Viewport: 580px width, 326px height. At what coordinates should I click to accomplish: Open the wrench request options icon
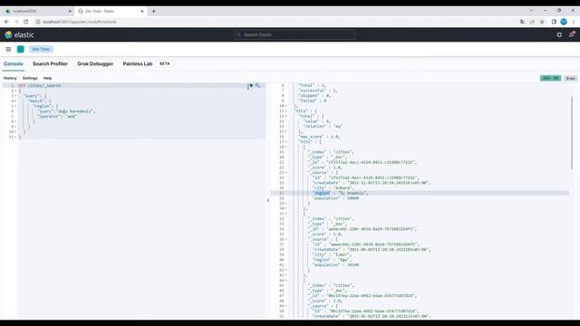(257, 85)
